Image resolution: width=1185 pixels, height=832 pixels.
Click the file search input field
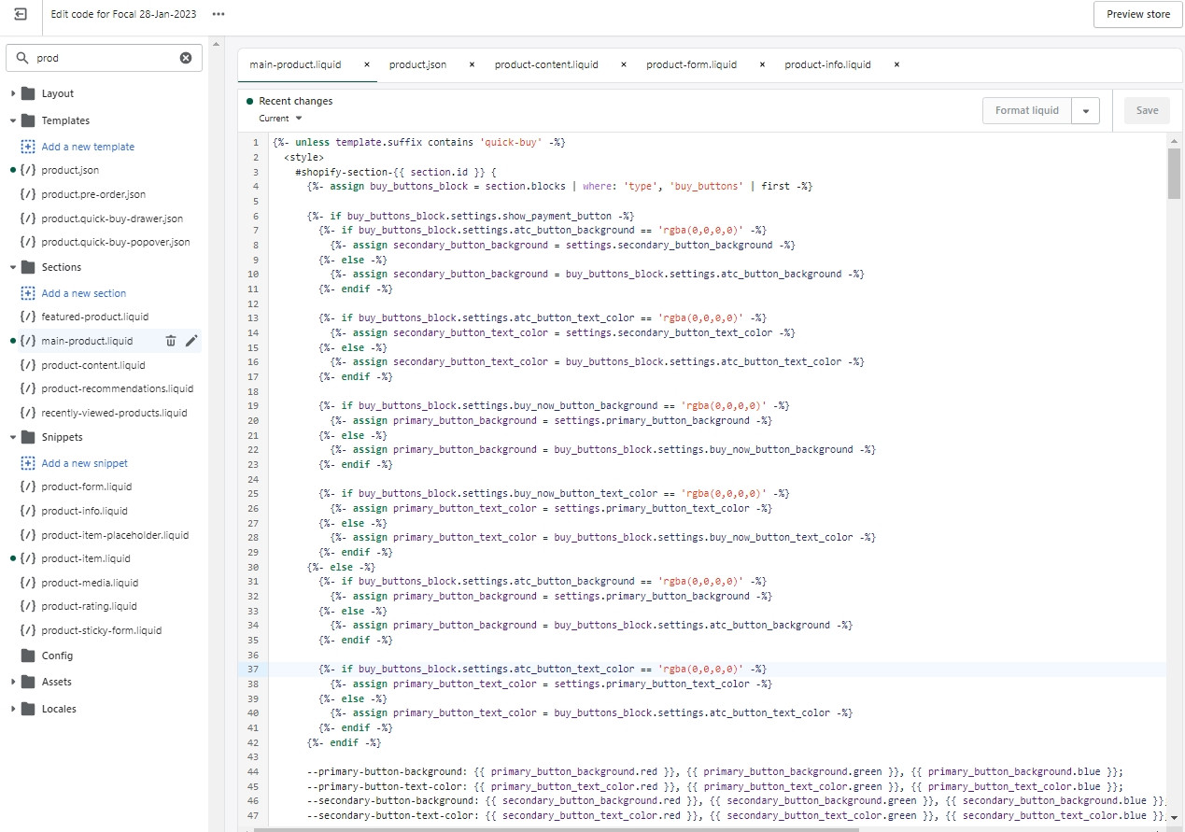tap(105, 58)
